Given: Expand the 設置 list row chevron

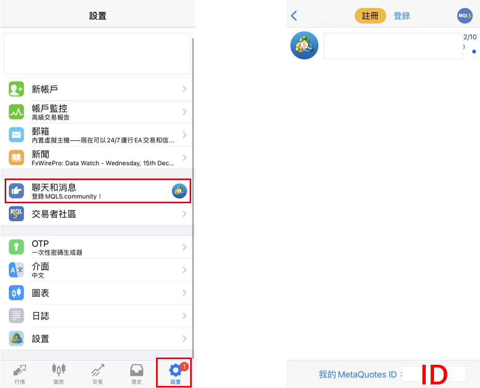Looking at the screenshot, I should pos(184,338).
